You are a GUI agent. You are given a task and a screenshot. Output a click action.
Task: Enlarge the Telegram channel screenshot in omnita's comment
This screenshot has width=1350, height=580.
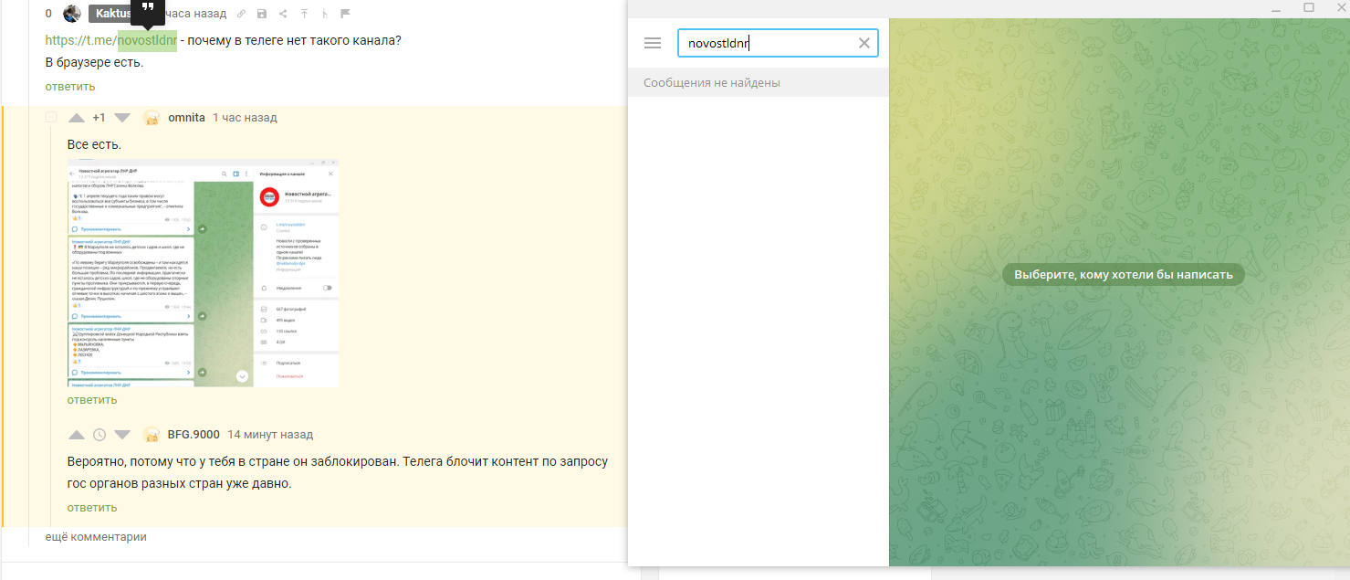pos(204,273)
